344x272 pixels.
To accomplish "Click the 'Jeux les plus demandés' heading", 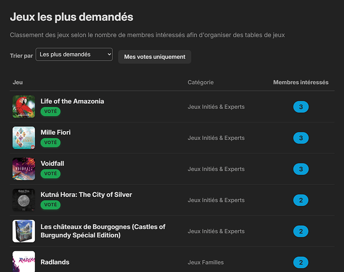I will tap(71, 17).
